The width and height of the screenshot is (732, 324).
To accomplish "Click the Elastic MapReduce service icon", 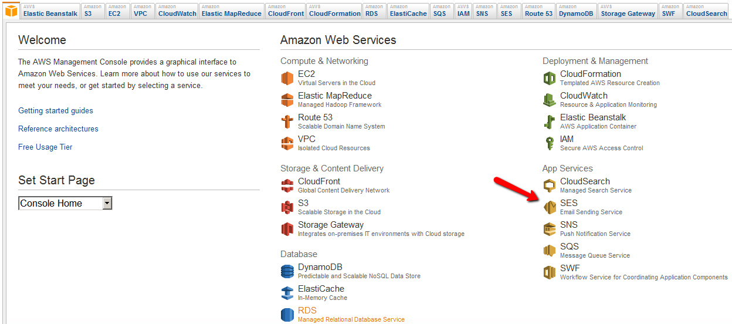I will click(287, 100).
